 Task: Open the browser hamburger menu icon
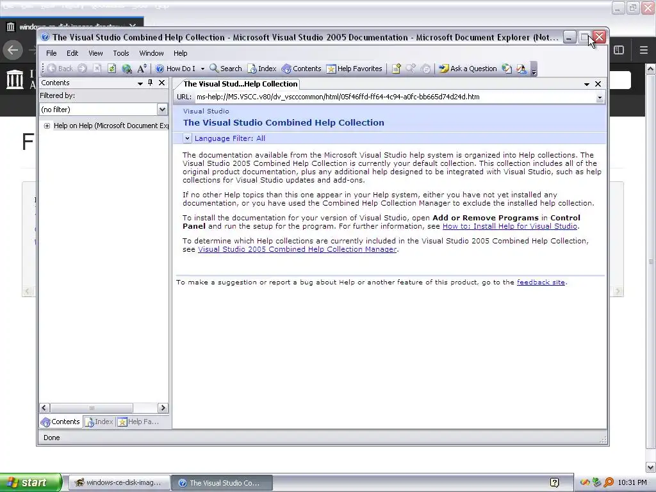point(644,50)
